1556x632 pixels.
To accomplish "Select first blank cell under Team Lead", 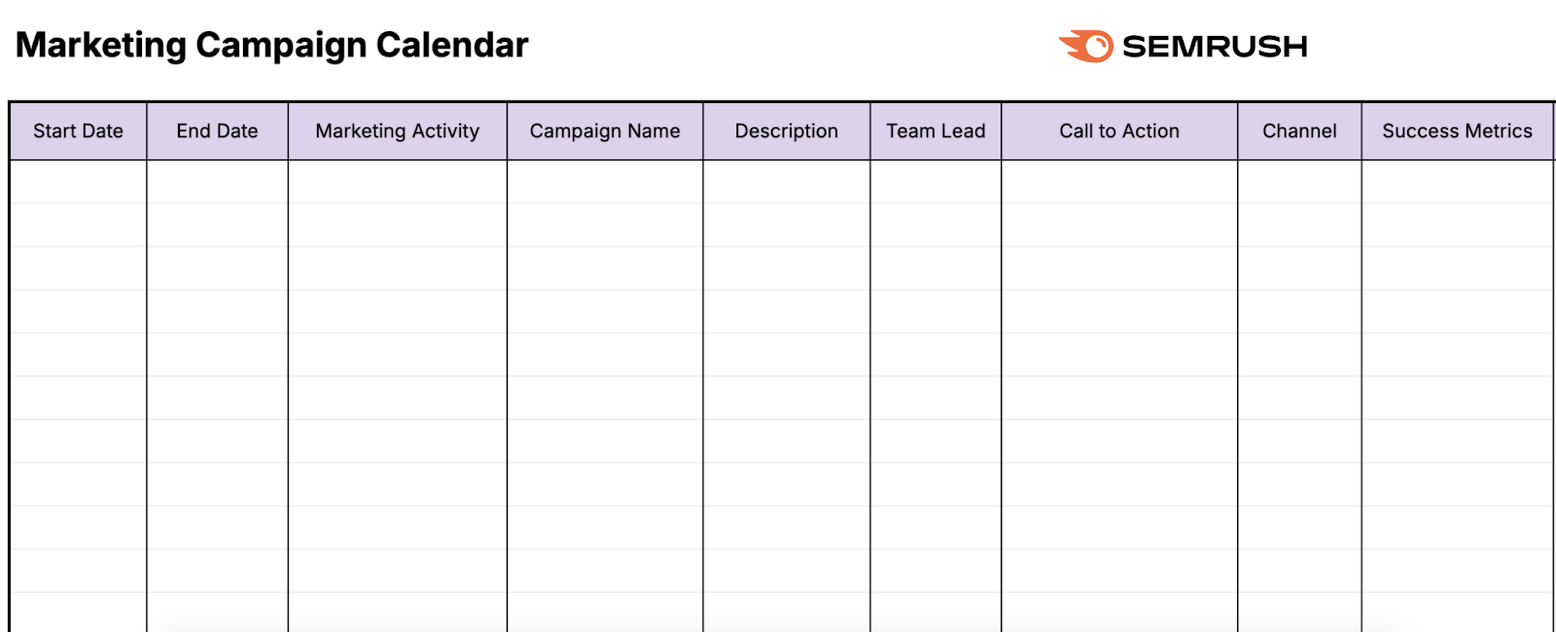I will tap(936, 182).
